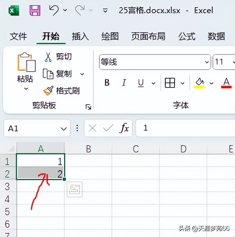Select row 6 header
Screen dimensions: 235x237
(8, 224)
